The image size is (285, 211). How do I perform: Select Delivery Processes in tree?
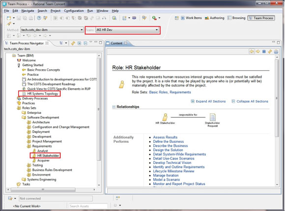pyautogui.click(x=35, y=99)
